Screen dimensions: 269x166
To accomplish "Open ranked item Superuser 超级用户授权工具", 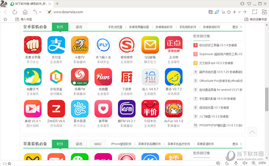I will point(221,54).
